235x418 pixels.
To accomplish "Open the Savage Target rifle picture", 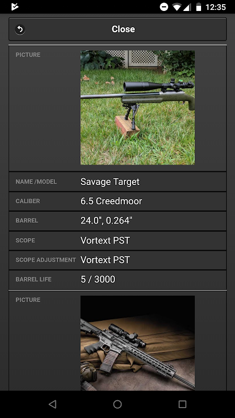I will [x=137, y=108].
